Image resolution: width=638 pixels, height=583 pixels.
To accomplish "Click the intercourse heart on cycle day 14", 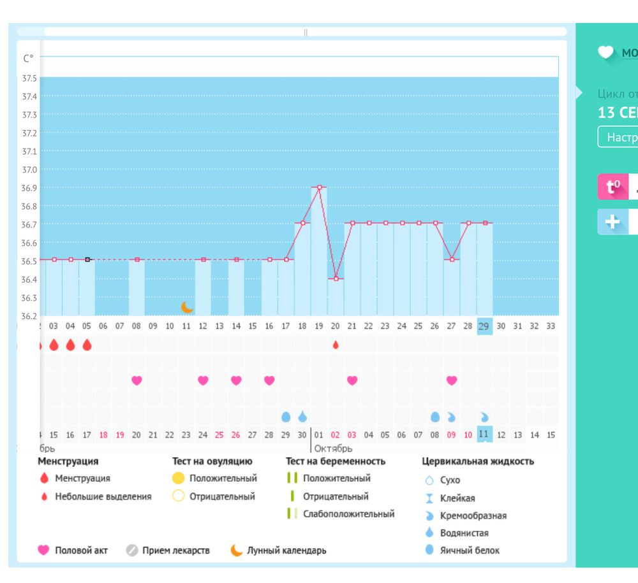I will click(x=236, y=380).
